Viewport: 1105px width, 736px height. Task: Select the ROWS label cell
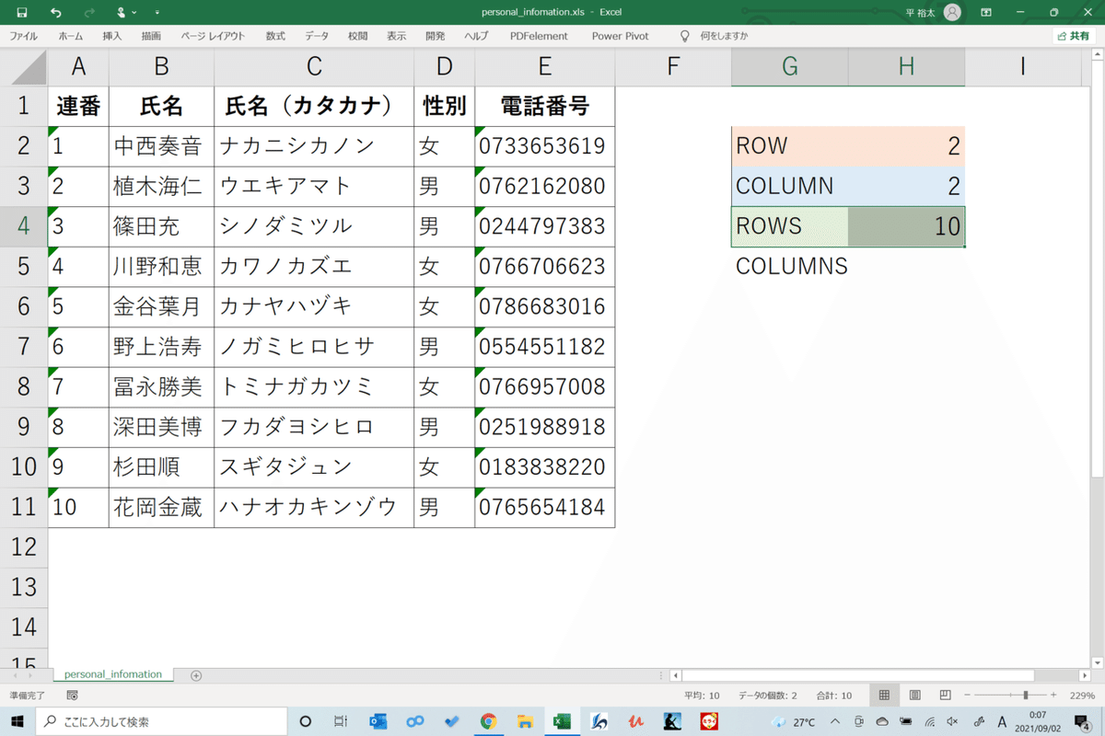[x=789, y=226]
